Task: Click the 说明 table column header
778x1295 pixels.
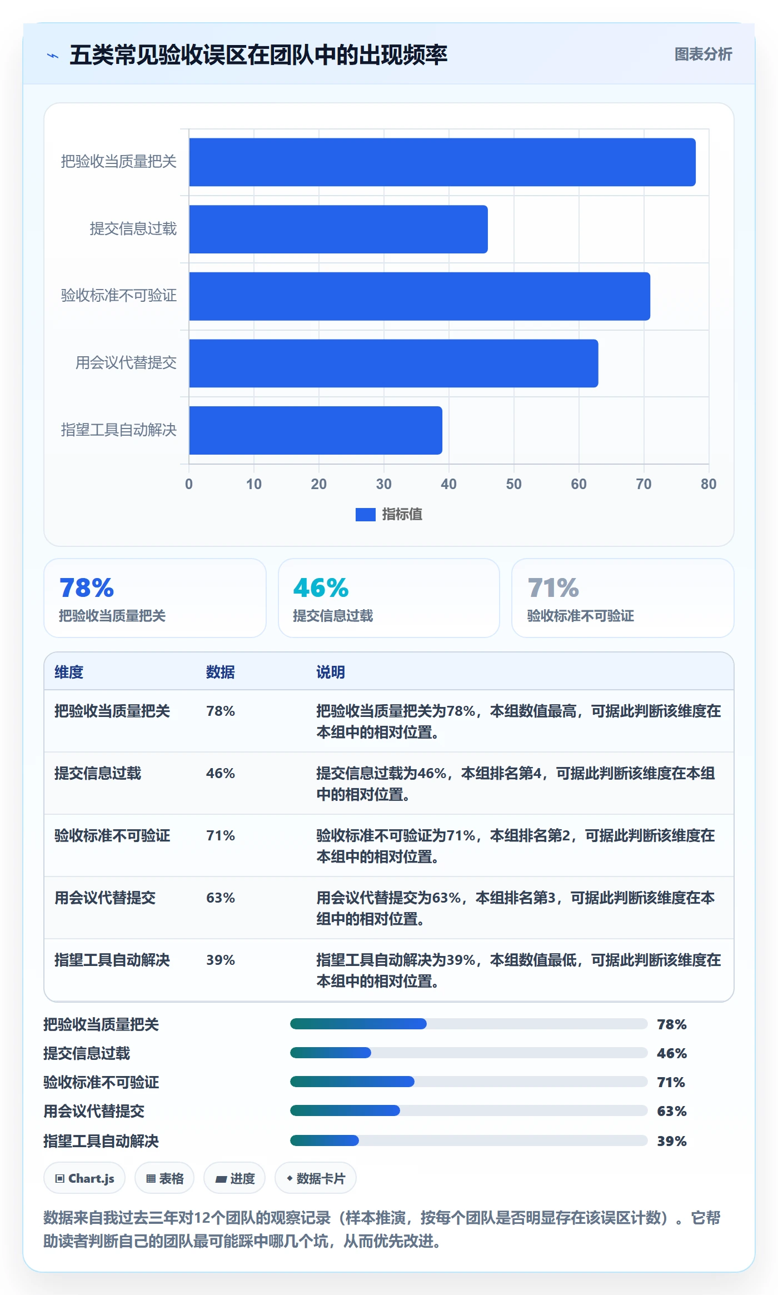Action: point(331,672)
